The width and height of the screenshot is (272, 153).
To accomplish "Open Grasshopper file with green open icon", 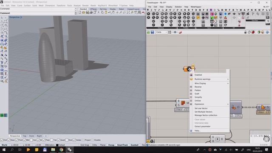I will pos(148,32).
